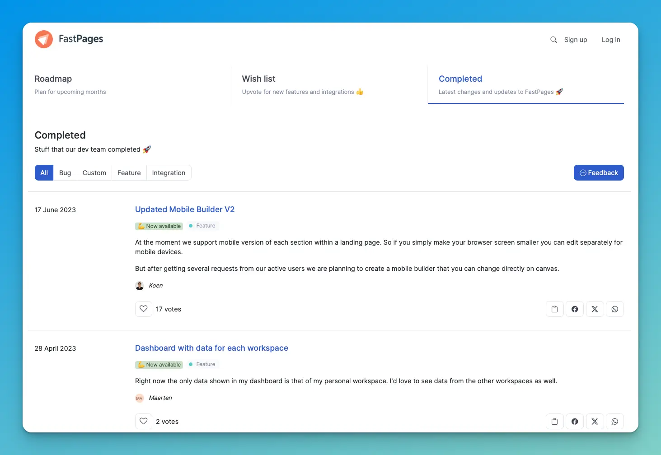Image resolution: width=661 pixels, height=455 pixels.
Task: Share Dashboard workspace post on Facebook
Action: pyautogui.click(x=575, y=422)
